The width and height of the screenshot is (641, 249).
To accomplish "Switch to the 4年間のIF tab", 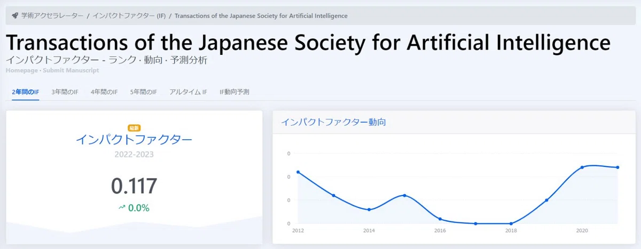I will coord(104,92).
